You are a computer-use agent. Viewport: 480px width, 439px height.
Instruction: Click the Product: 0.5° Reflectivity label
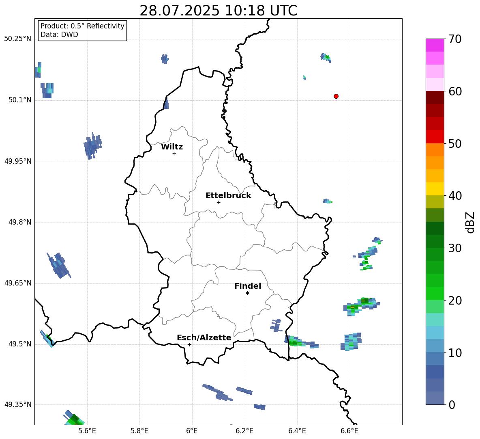[x=82, y=26]
